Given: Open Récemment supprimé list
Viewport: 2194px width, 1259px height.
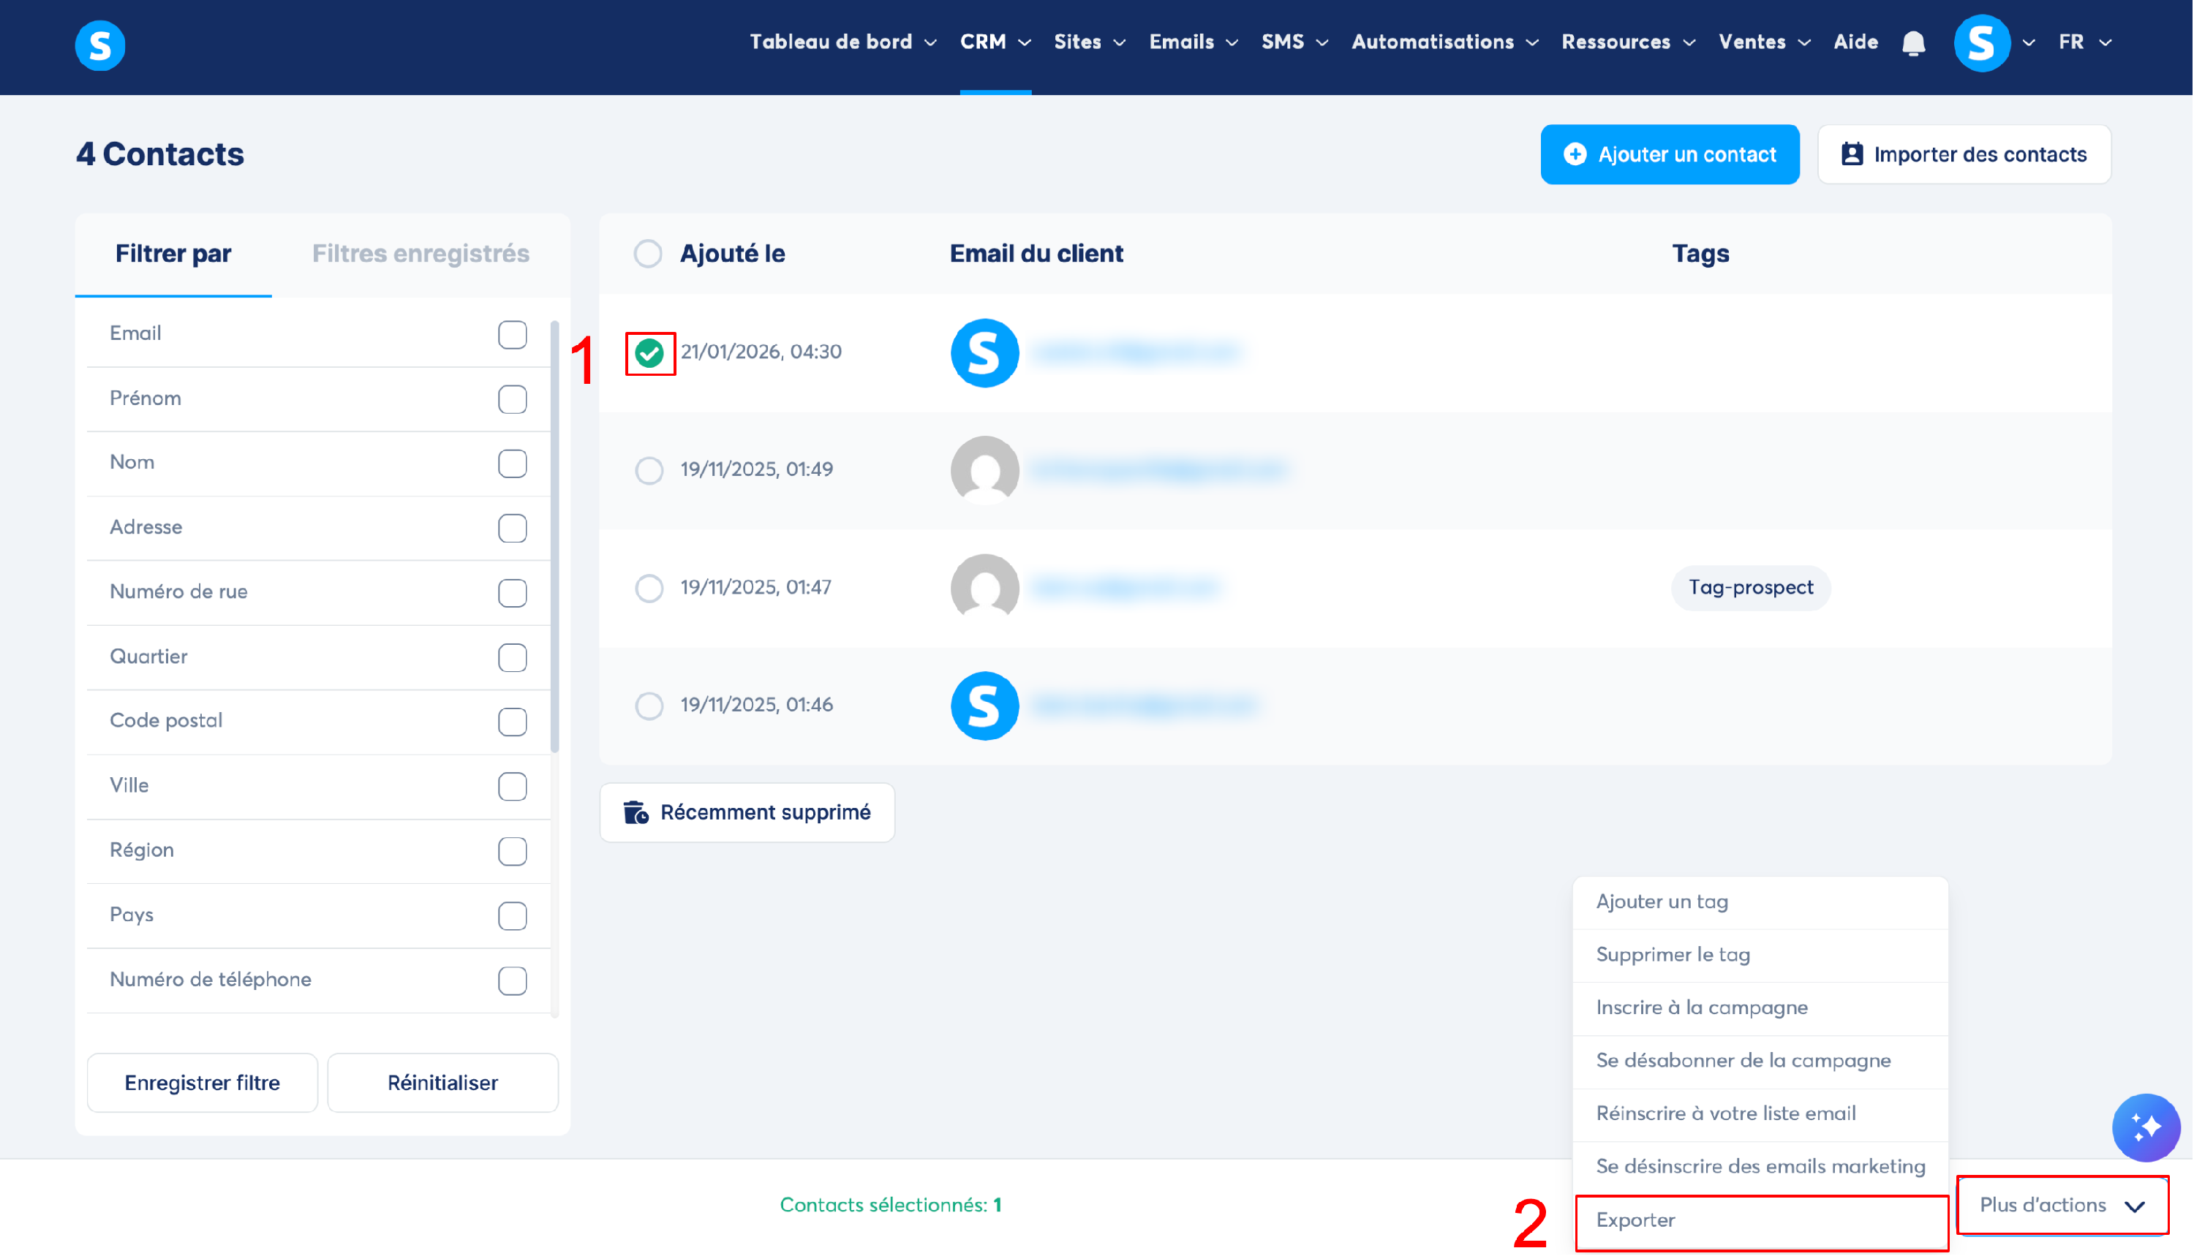Looking at the screenshot, I should pos(747,813).
